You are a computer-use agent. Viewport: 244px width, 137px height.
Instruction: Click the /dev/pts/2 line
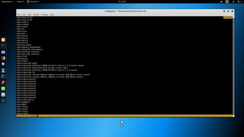pyautogui.click(x=22, y=36)
